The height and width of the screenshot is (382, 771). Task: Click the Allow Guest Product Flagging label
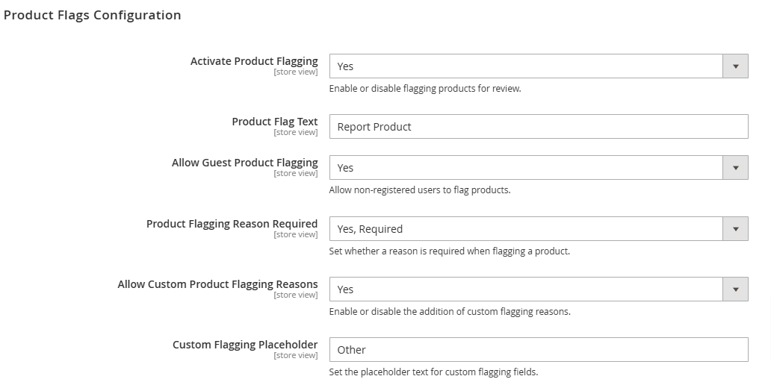pos(245,163)
